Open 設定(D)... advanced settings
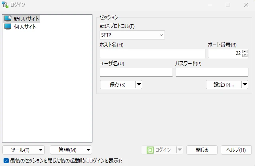 (x=224, y=85)
